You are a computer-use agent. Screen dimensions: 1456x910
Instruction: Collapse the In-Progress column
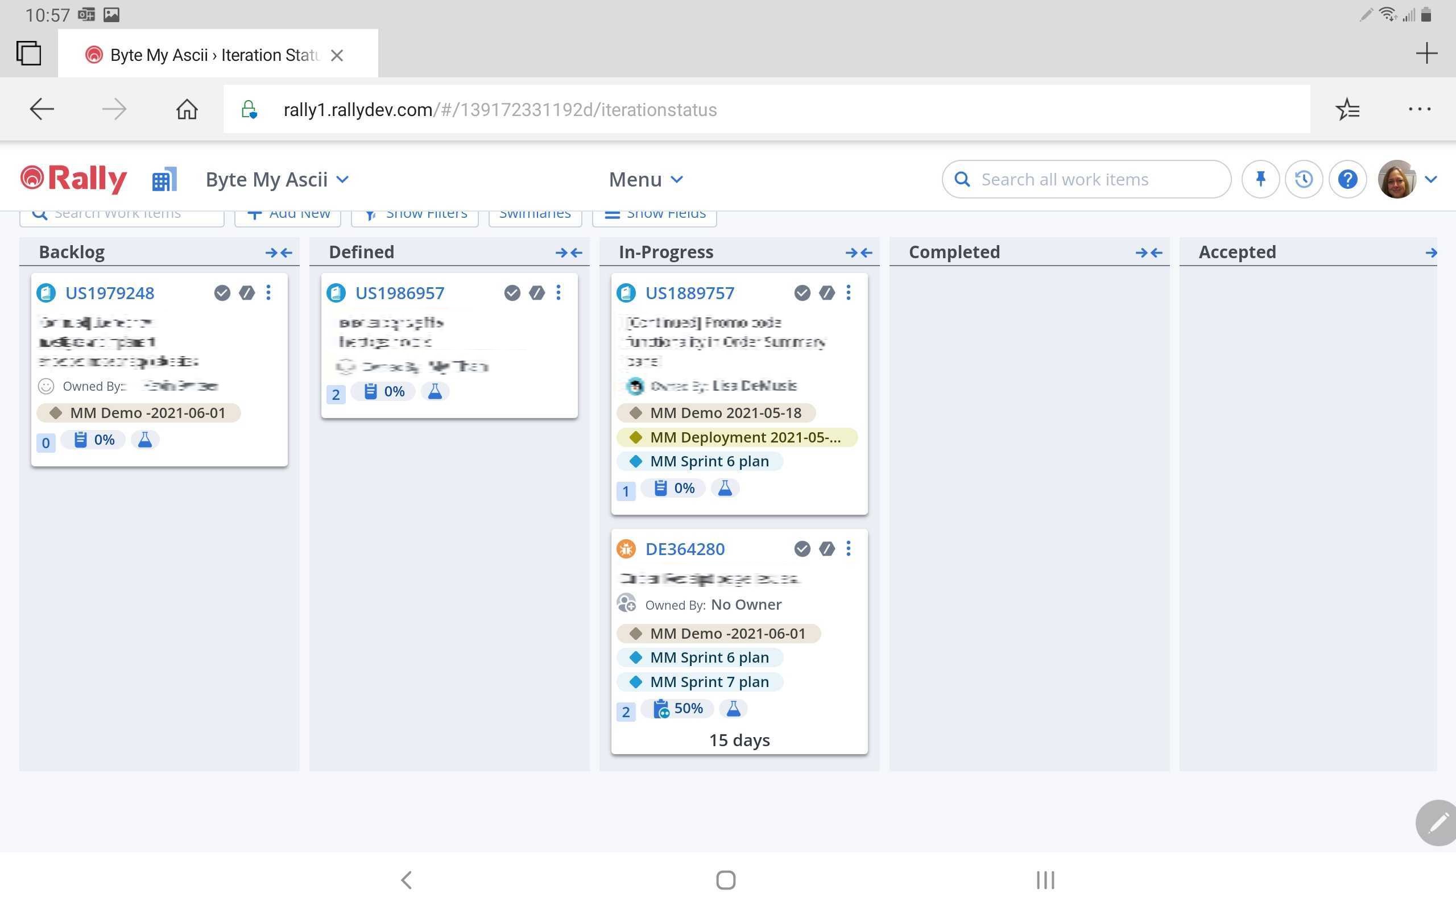[859, 253]
